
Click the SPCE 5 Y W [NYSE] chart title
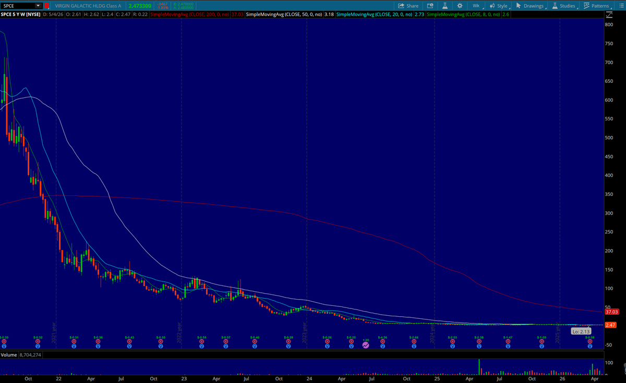pos(21,15)
